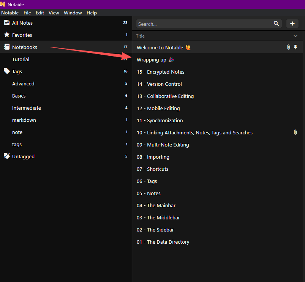Open the Wrapping up note
The width and height of the screenshot is (305, 282).
217,60
